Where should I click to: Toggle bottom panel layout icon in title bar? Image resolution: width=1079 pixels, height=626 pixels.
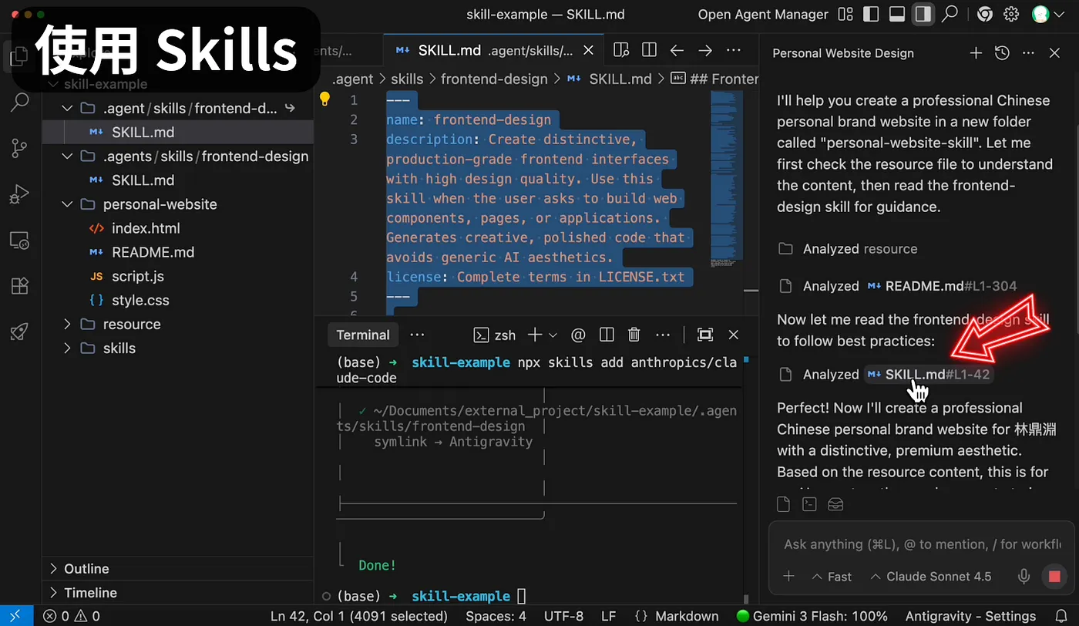897,14
